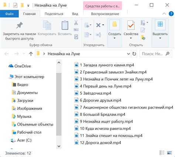Click the address bar path Незнайка на Луне

64,54
